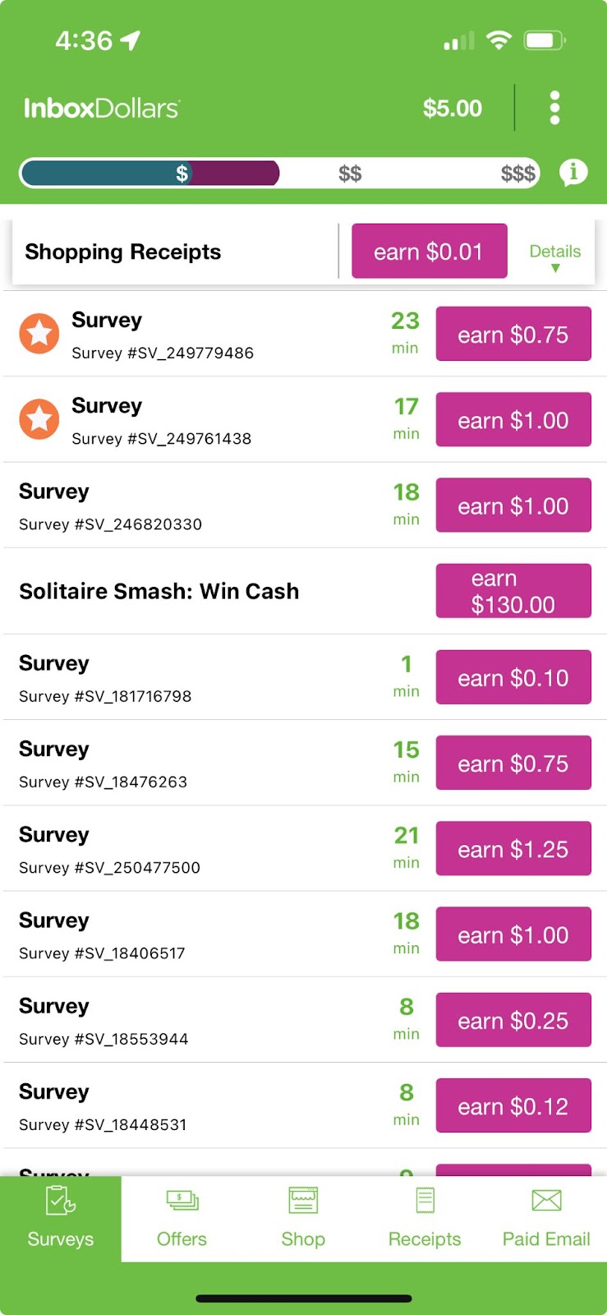The image size is (607, 1315).
Task: View the $5.00 account balance
Action: click(453, 108)
